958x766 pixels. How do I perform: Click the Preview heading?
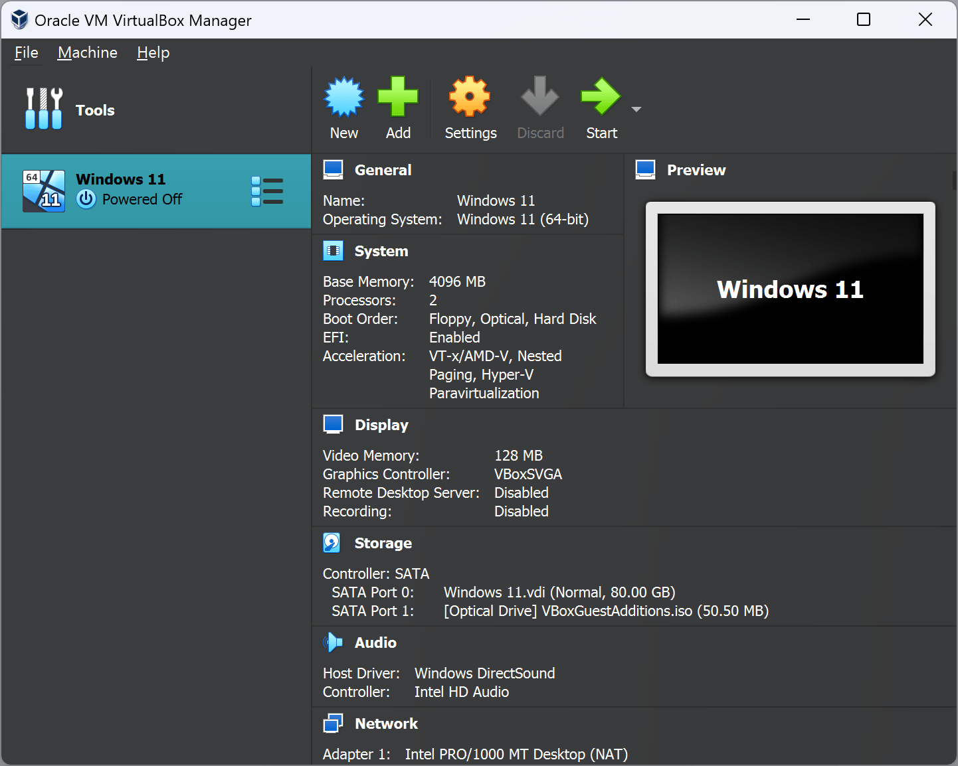(x=696, y=170)
